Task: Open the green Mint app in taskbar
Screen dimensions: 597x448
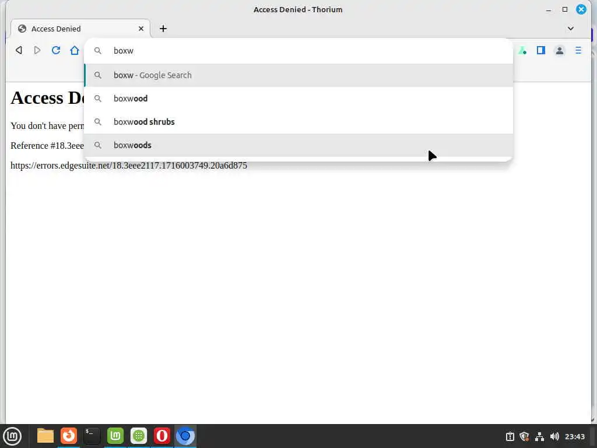Action: click(x=115, y=436)
